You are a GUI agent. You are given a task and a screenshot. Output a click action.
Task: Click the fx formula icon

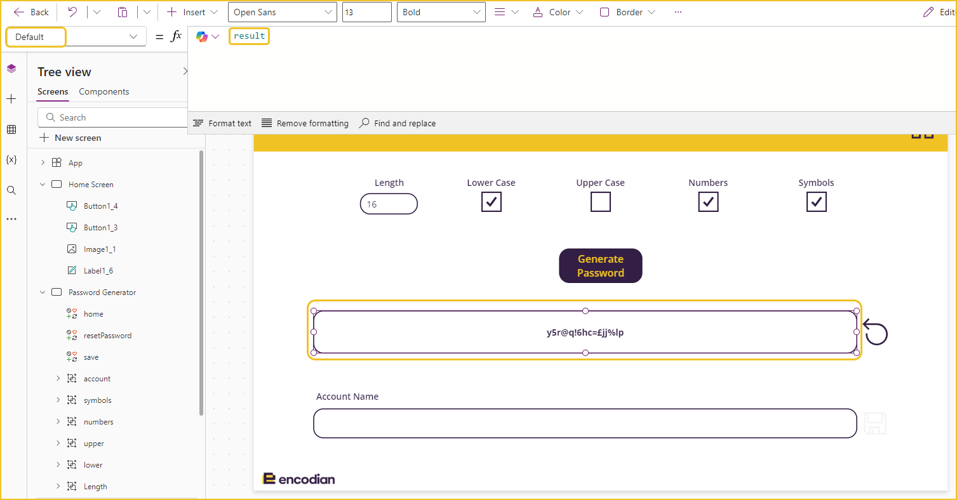tap(176, 37)
